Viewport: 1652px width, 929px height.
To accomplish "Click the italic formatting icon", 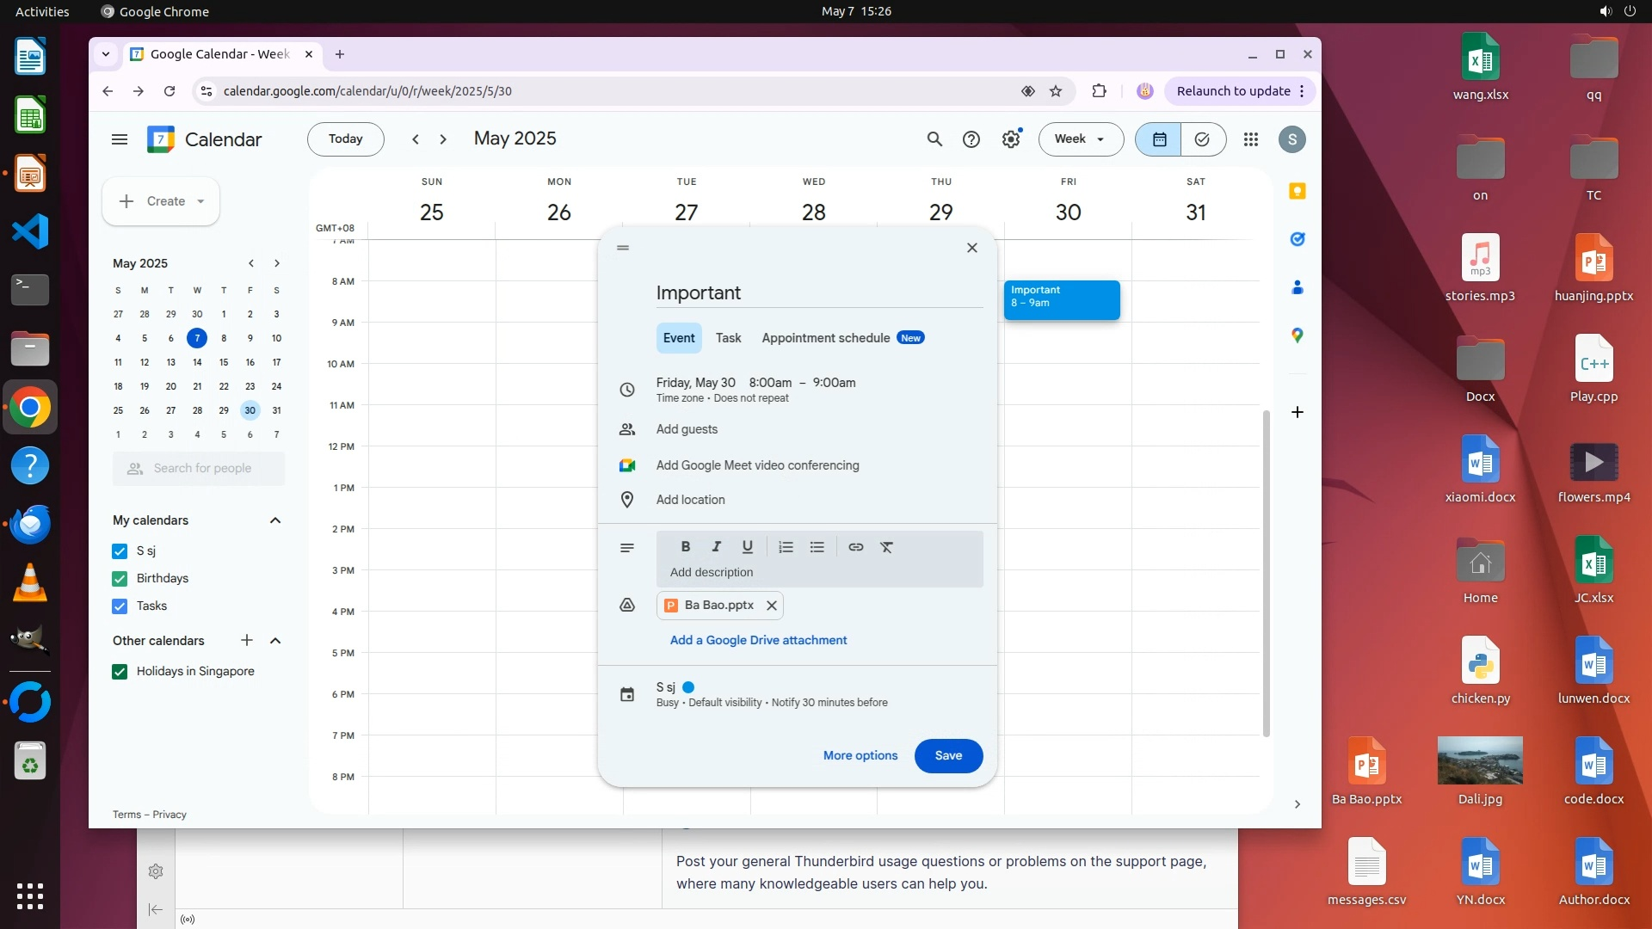I will [x=716, y=547].
